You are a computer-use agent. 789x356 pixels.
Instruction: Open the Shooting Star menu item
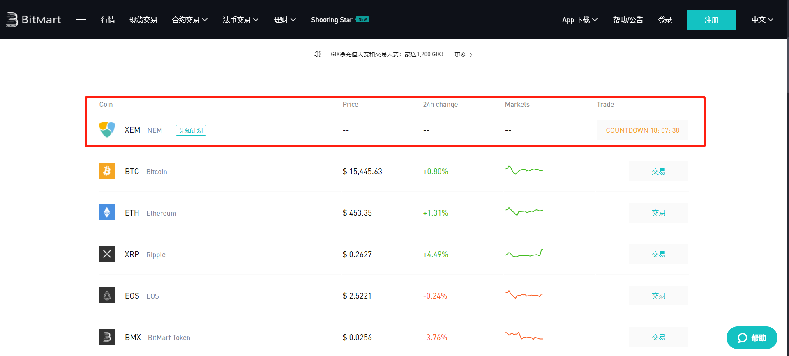332,20
